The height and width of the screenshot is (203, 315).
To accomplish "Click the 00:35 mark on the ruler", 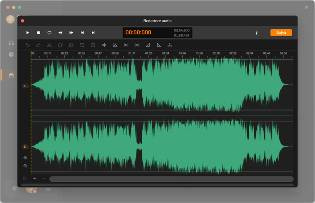I will pyautogui.click(x=81, y=53).
